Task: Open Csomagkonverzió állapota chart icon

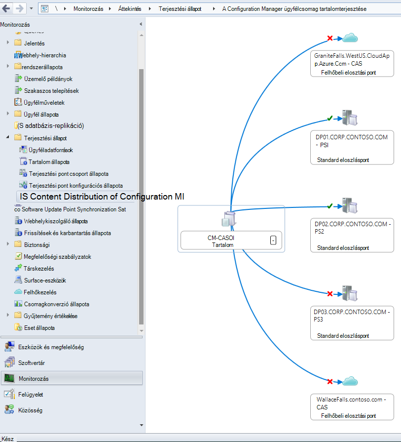Action: (x=18, y=304)
